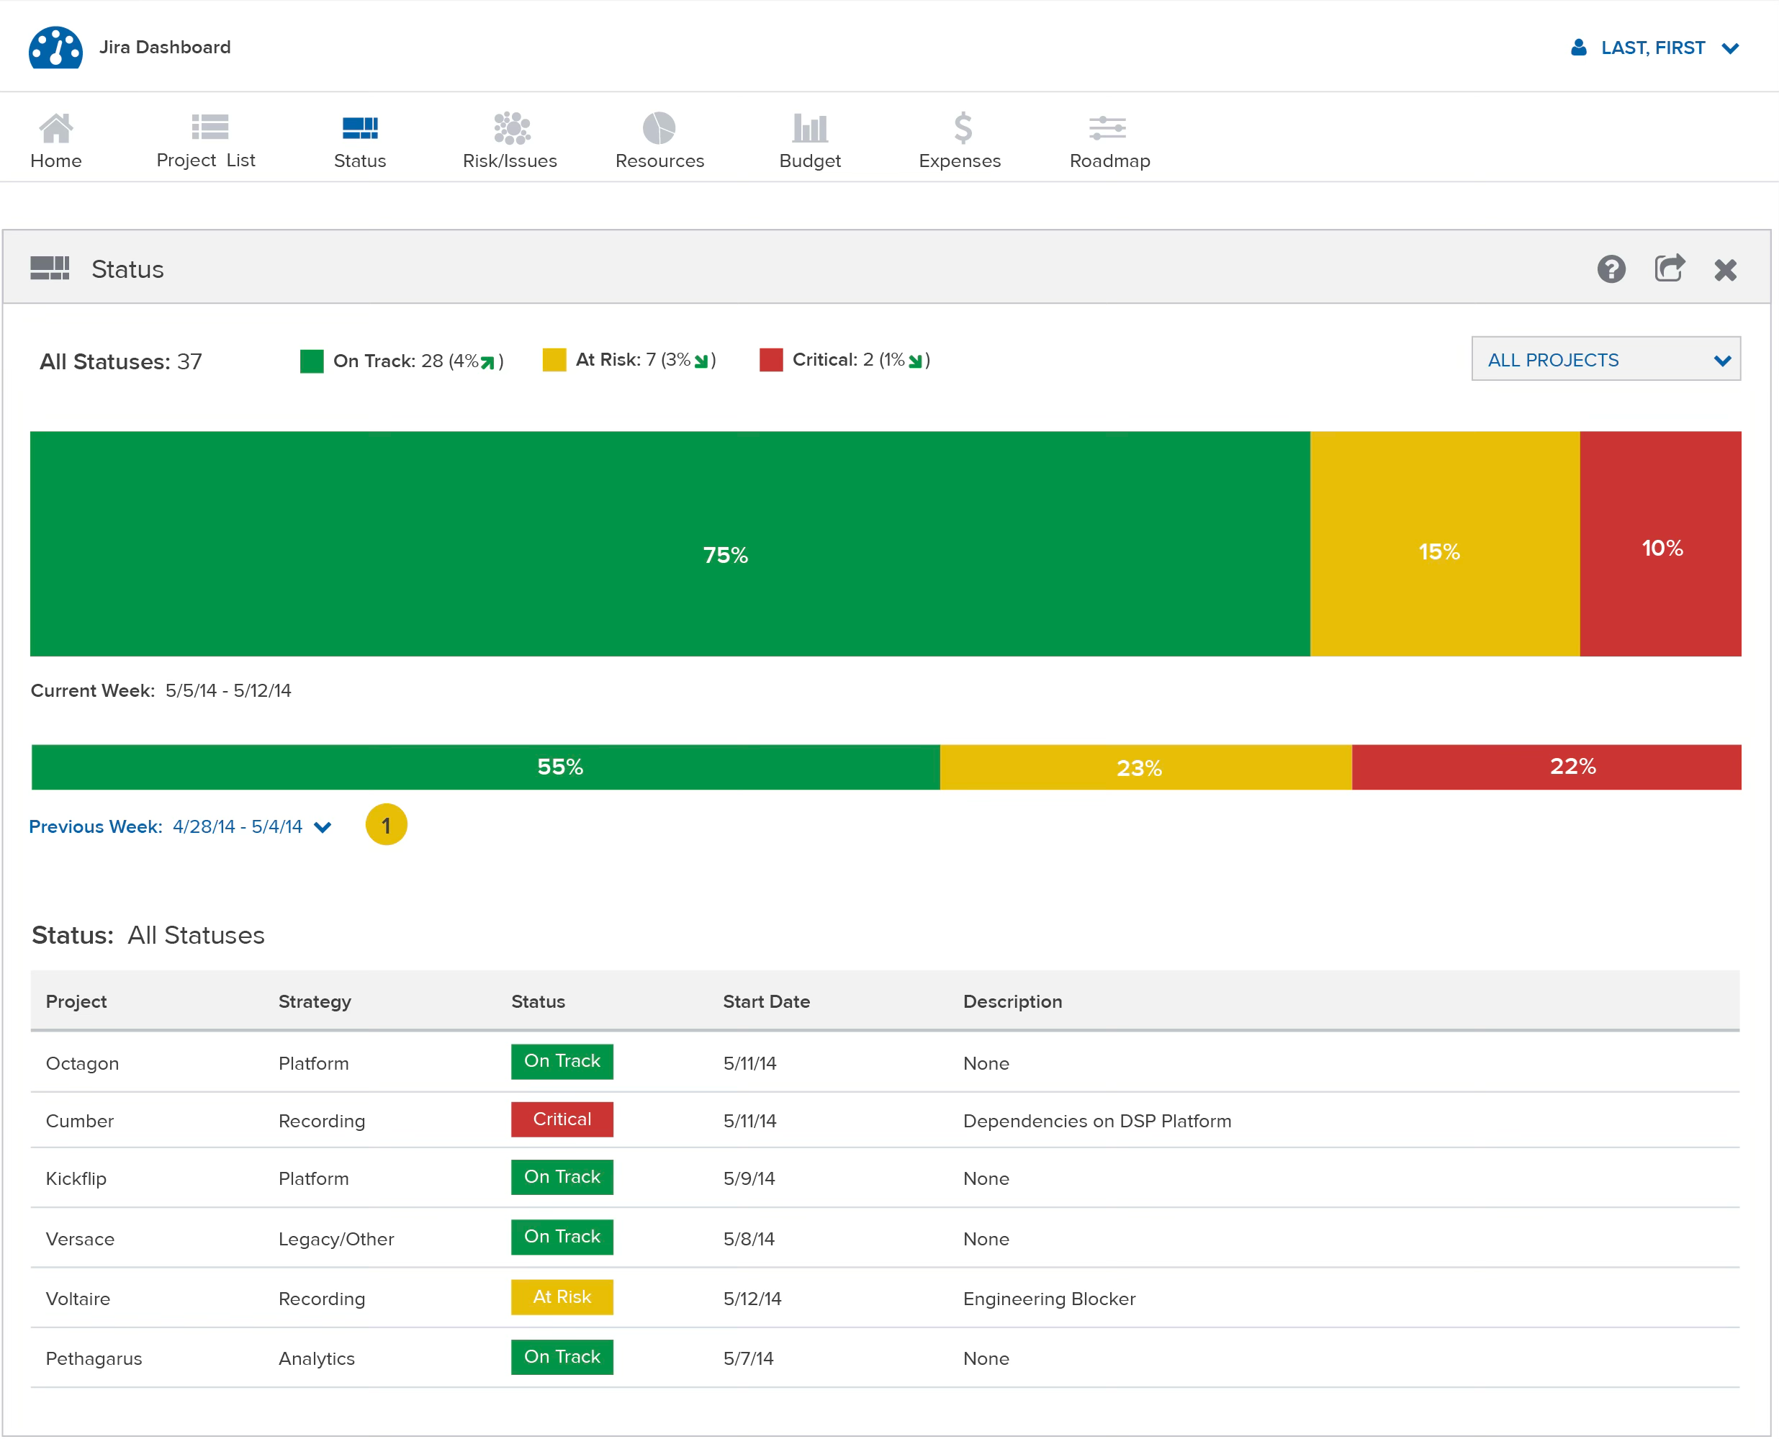
Task: Open the LAST, FIRST user menu
Action: pyautogui.click(x=1654, y=48)
